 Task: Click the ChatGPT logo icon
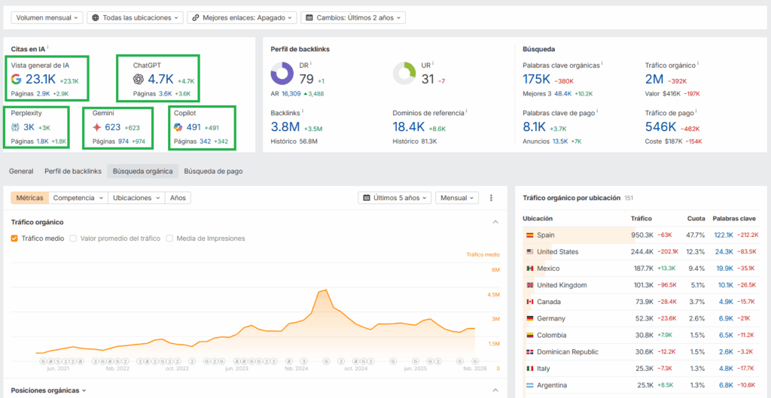tap(139, 79)
